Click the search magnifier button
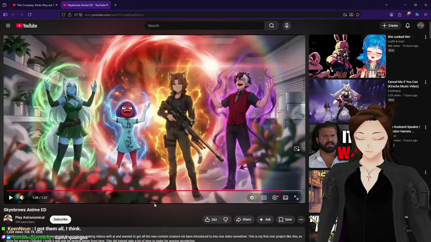This screenshot has width=431, height=242. pyautogui.click(x=271, y=26)
